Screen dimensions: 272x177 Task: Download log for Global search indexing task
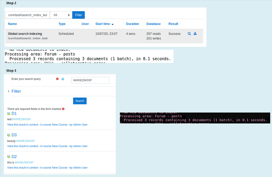pos(195,34)
